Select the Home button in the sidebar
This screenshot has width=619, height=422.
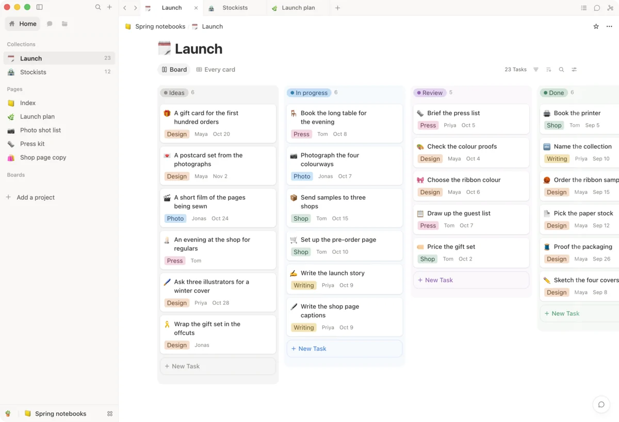coord(23,24)
